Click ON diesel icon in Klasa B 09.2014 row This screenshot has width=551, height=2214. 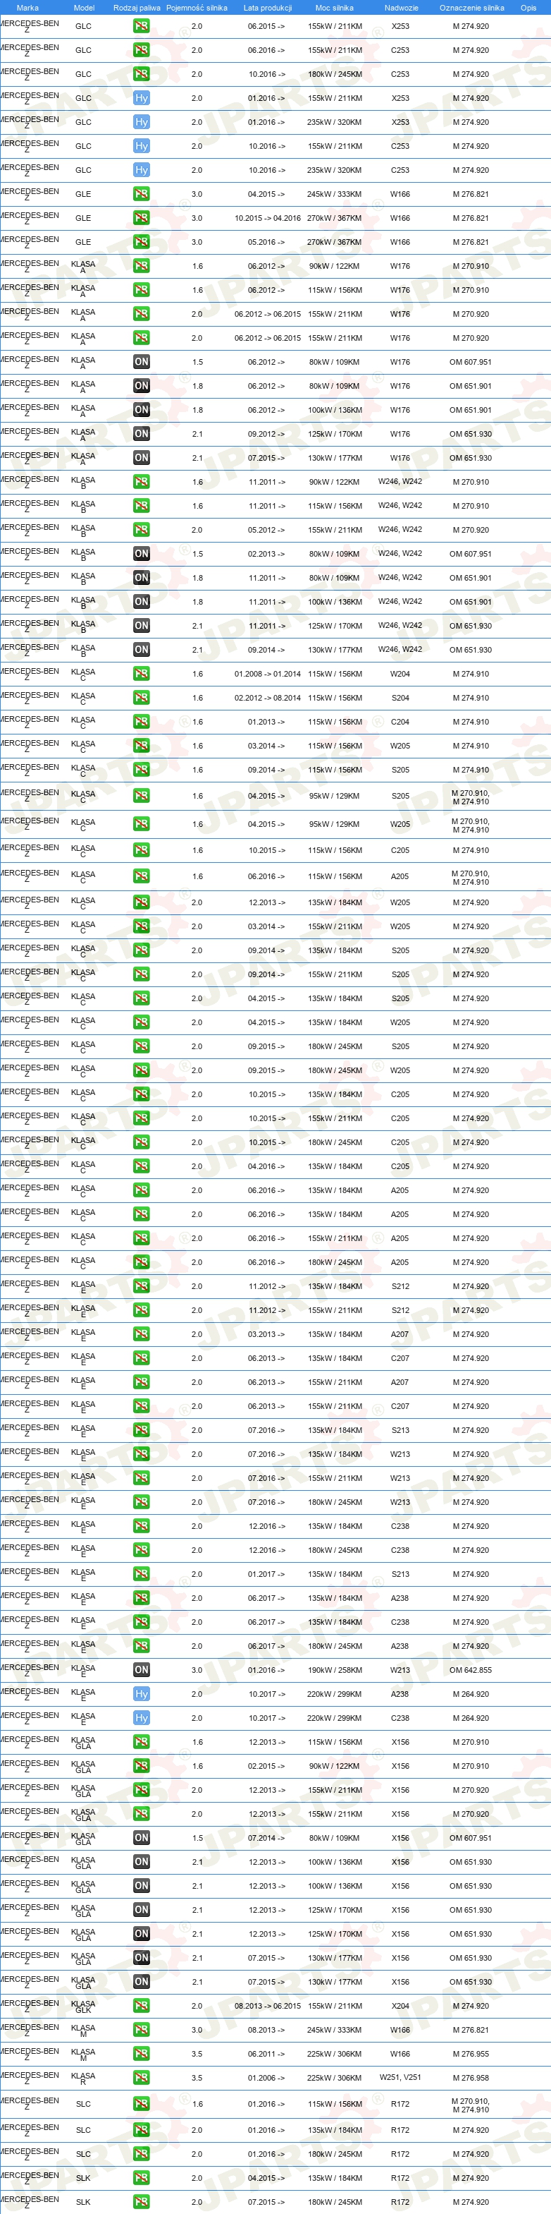[142, 650]
